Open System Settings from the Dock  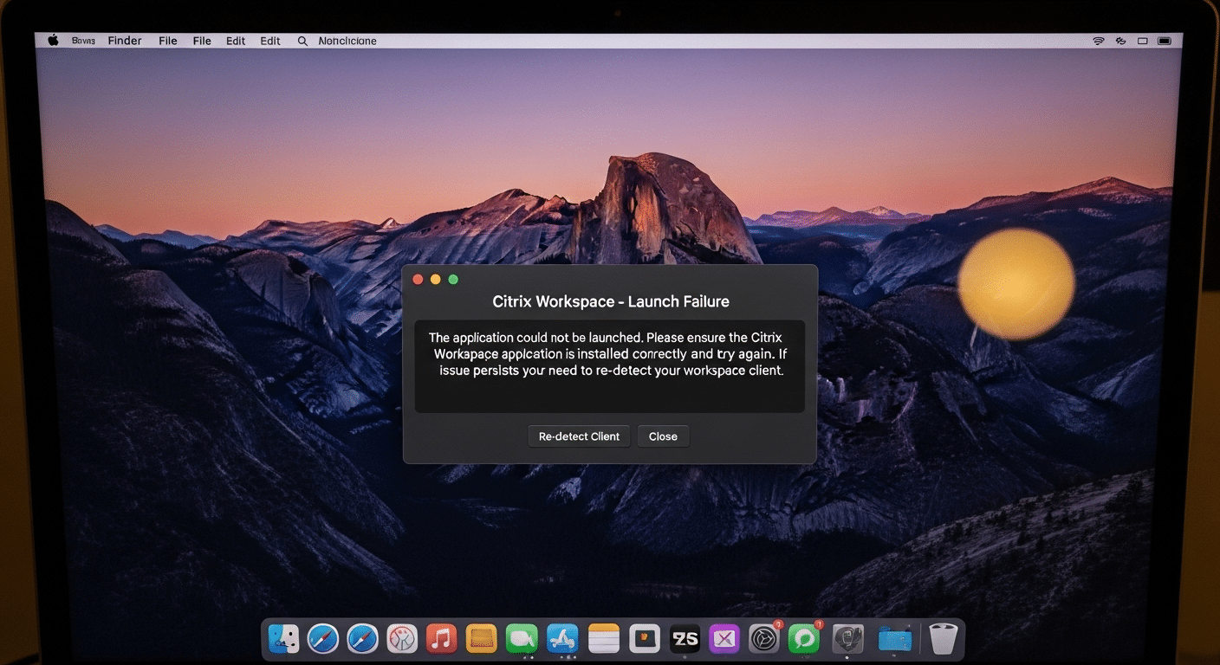pos(764,639)
